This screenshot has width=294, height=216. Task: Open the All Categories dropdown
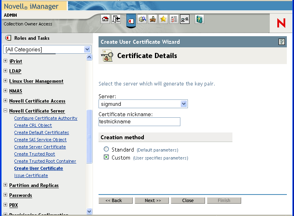coord(87,49)
